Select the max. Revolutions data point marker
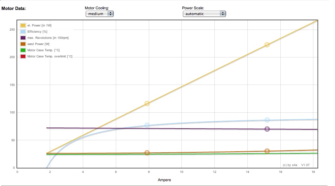 coord(267,129)
